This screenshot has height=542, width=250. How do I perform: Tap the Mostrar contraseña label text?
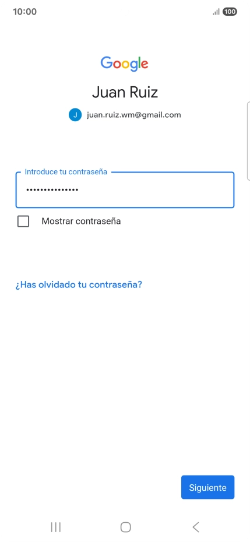pos(81,221)
